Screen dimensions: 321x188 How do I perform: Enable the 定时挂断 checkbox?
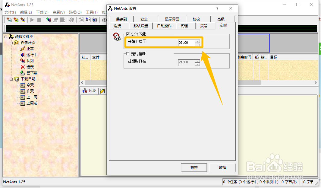(x=128, y=54)
